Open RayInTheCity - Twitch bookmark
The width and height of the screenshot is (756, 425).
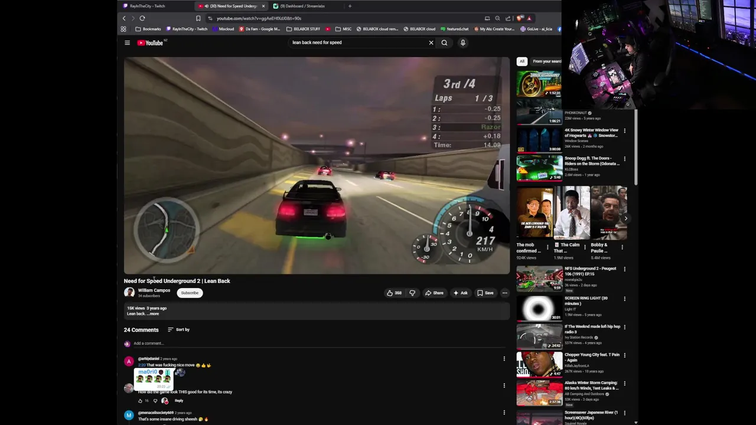[x=187, y=29]
